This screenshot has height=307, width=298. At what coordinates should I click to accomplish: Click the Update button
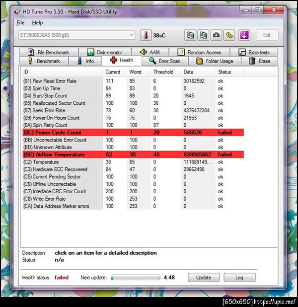[204, 277]
